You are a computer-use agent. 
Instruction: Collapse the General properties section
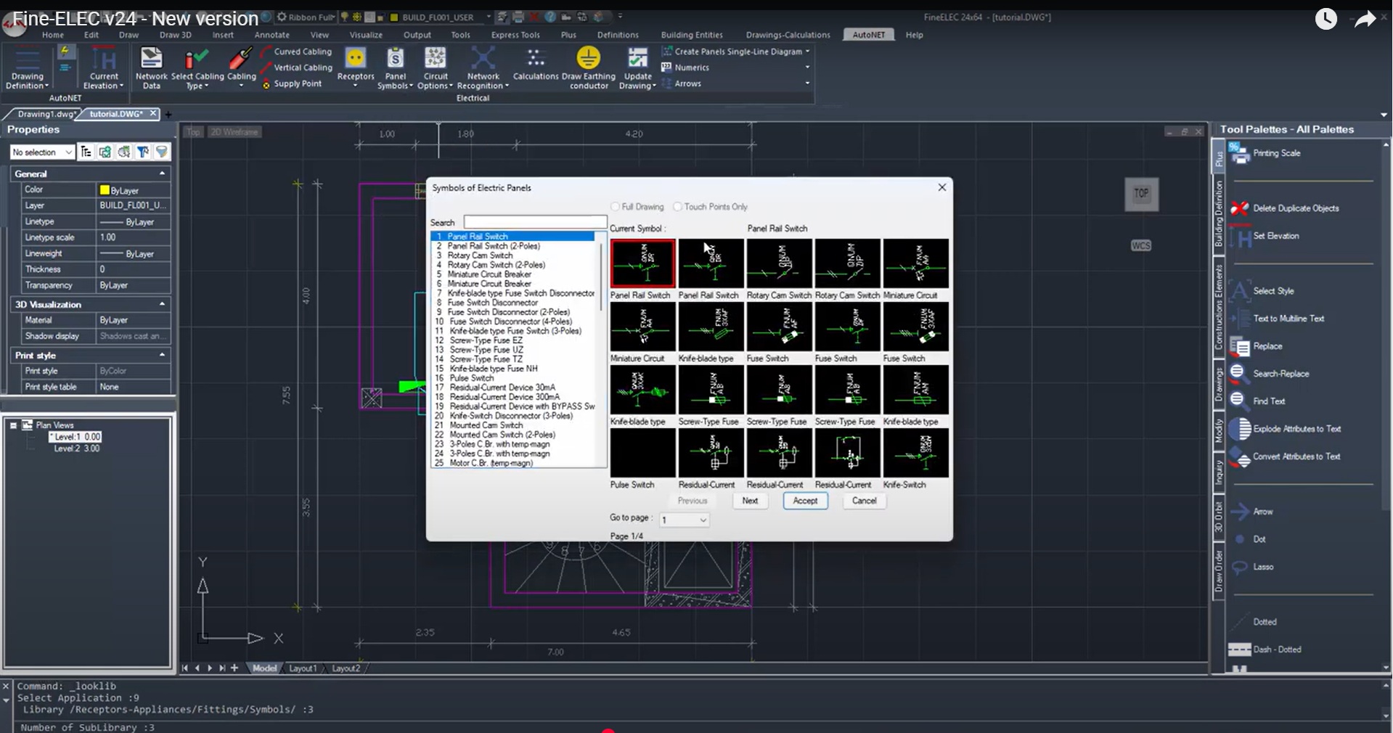162,173
